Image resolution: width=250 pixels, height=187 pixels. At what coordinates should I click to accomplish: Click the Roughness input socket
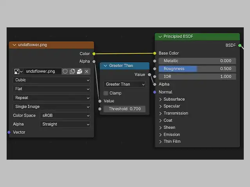[x=155, y=69]
